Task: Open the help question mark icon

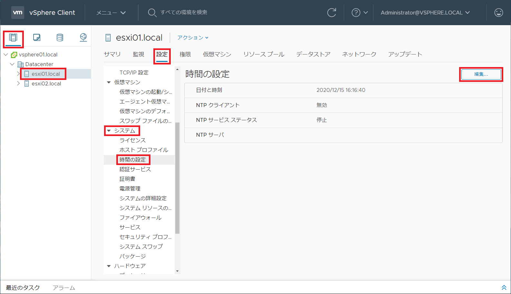Action: click(356, 13)
